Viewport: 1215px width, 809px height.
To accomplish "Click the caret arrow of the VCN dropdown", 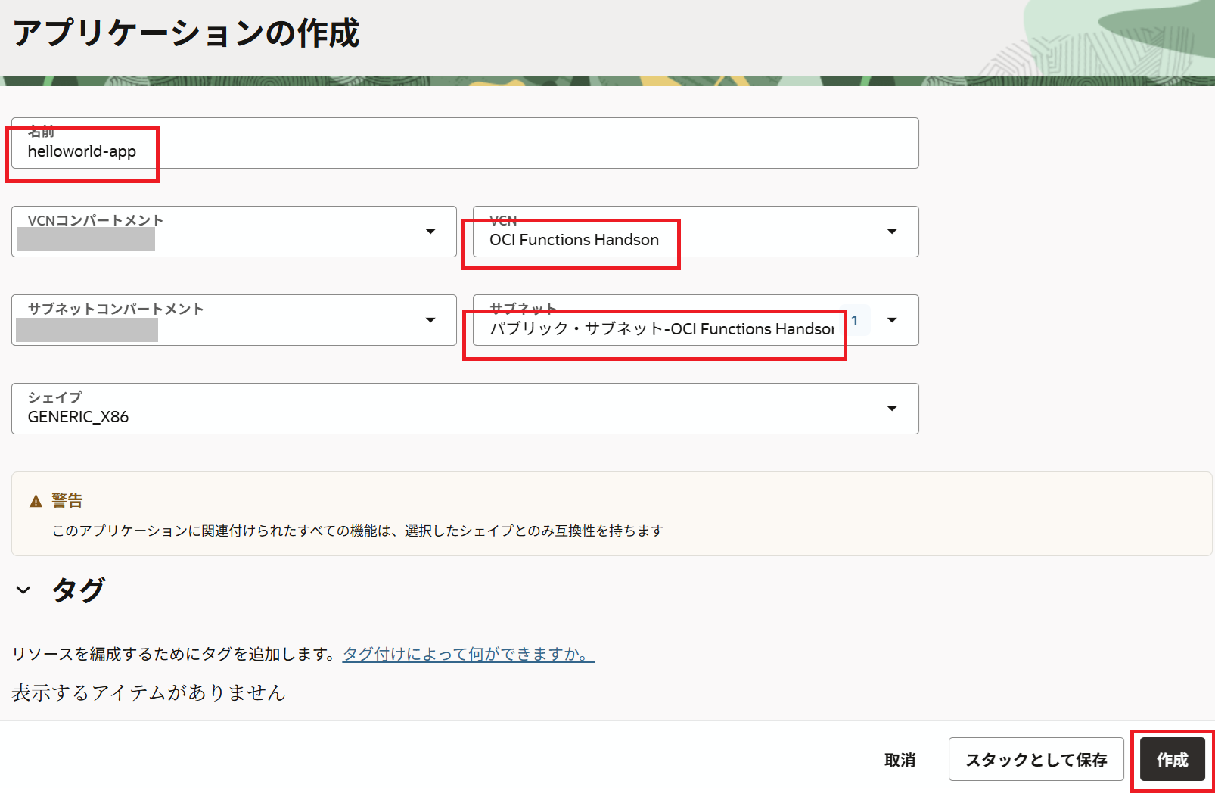I will 892,232.
